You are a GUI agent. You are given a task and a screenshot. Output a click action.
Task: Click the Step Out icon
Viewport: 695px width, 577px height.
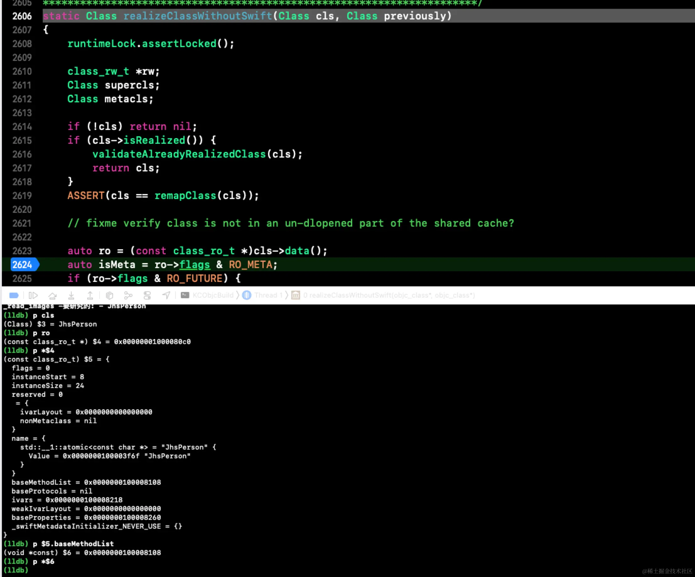click(x=90, y=295)
